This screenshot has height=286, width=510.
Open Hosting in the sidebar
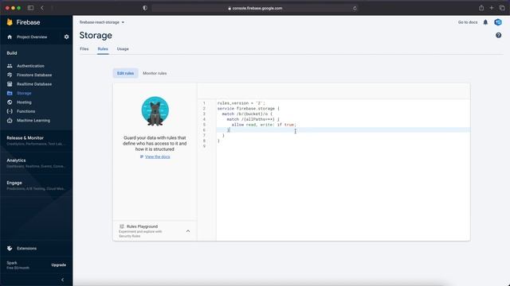24,102
